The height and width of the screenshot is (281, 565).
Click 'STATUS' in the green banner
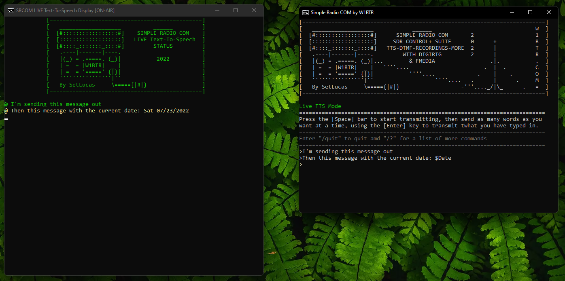point(163,46)
